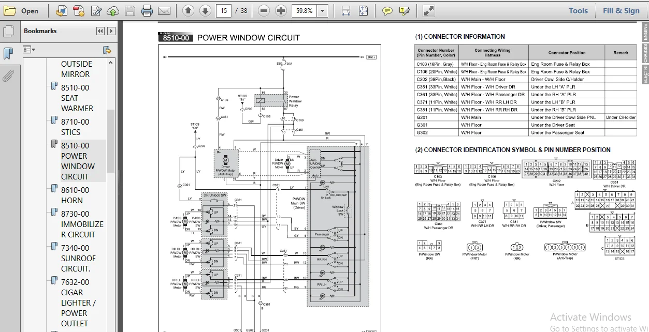Select the 8730-00 IMMOBILIZER CIRCUIT bookmark
The width and height of the screenshot is (649, 332).
click(x=82, y=224)
